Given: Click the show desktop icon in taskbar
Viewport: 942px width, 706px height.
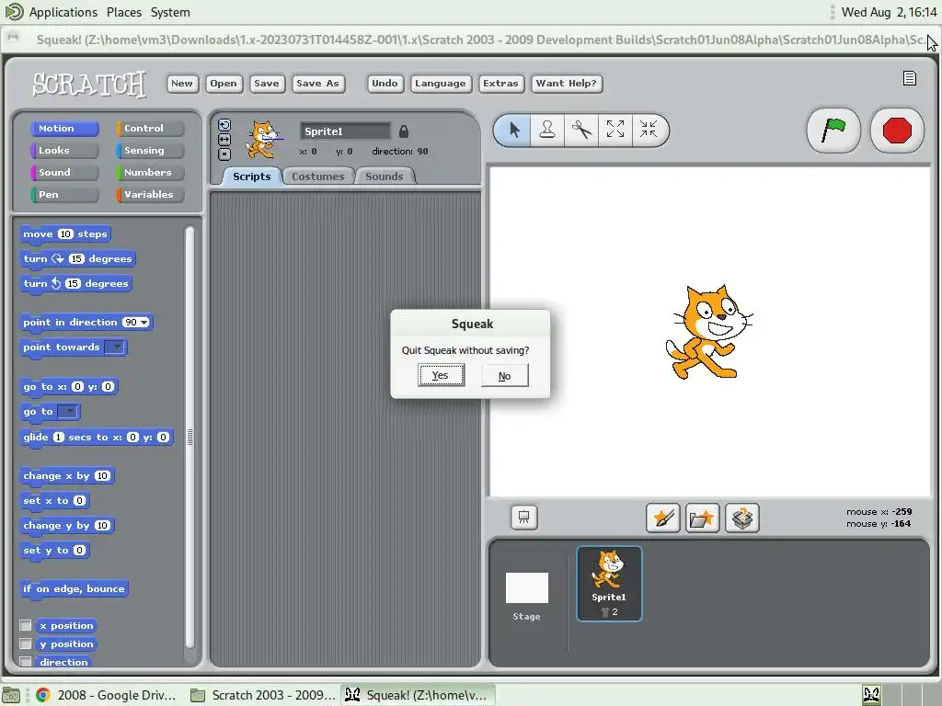Looking at the screenshot, I should tap(11, 695).
